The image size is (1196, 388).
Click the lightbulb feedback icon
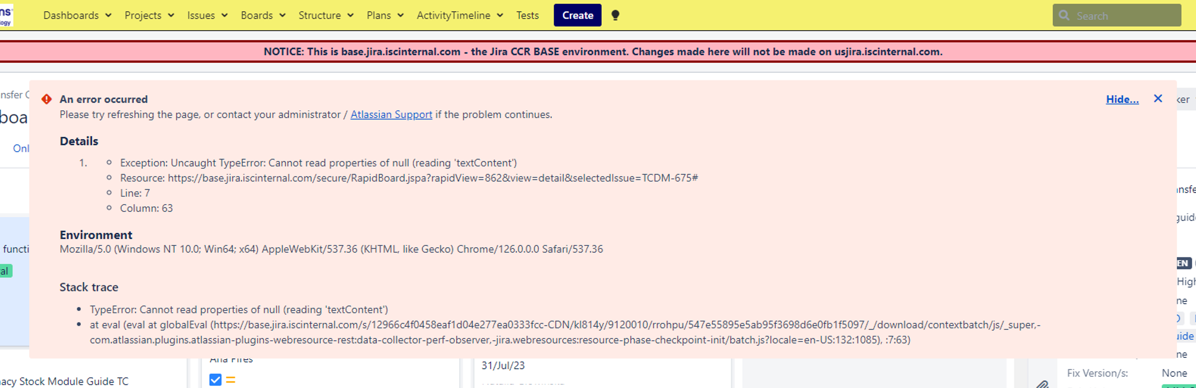click(x=615, y=16)
